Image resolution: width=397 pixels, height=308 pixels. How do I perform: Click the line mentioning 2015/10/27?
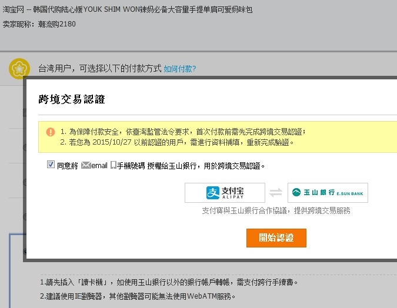[x=176, y=142]
